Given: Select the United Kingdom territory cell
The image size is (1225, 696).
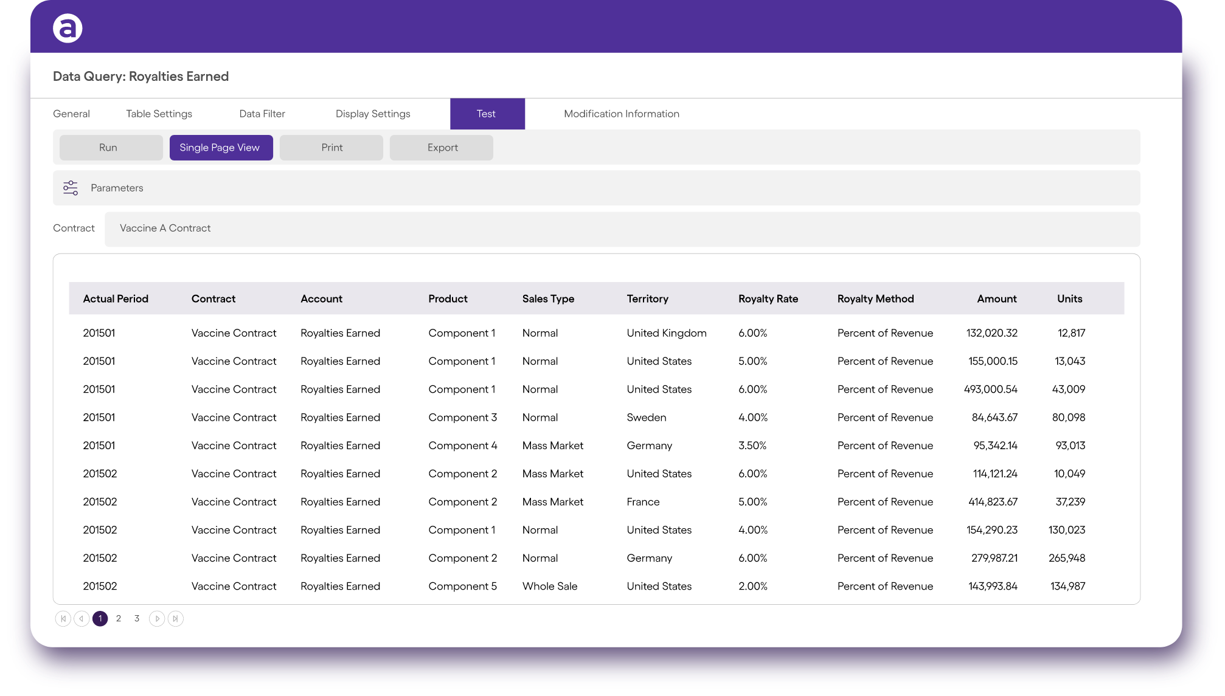Looking at the screenshot, I should pyautogui.click(x=667, y=333).
